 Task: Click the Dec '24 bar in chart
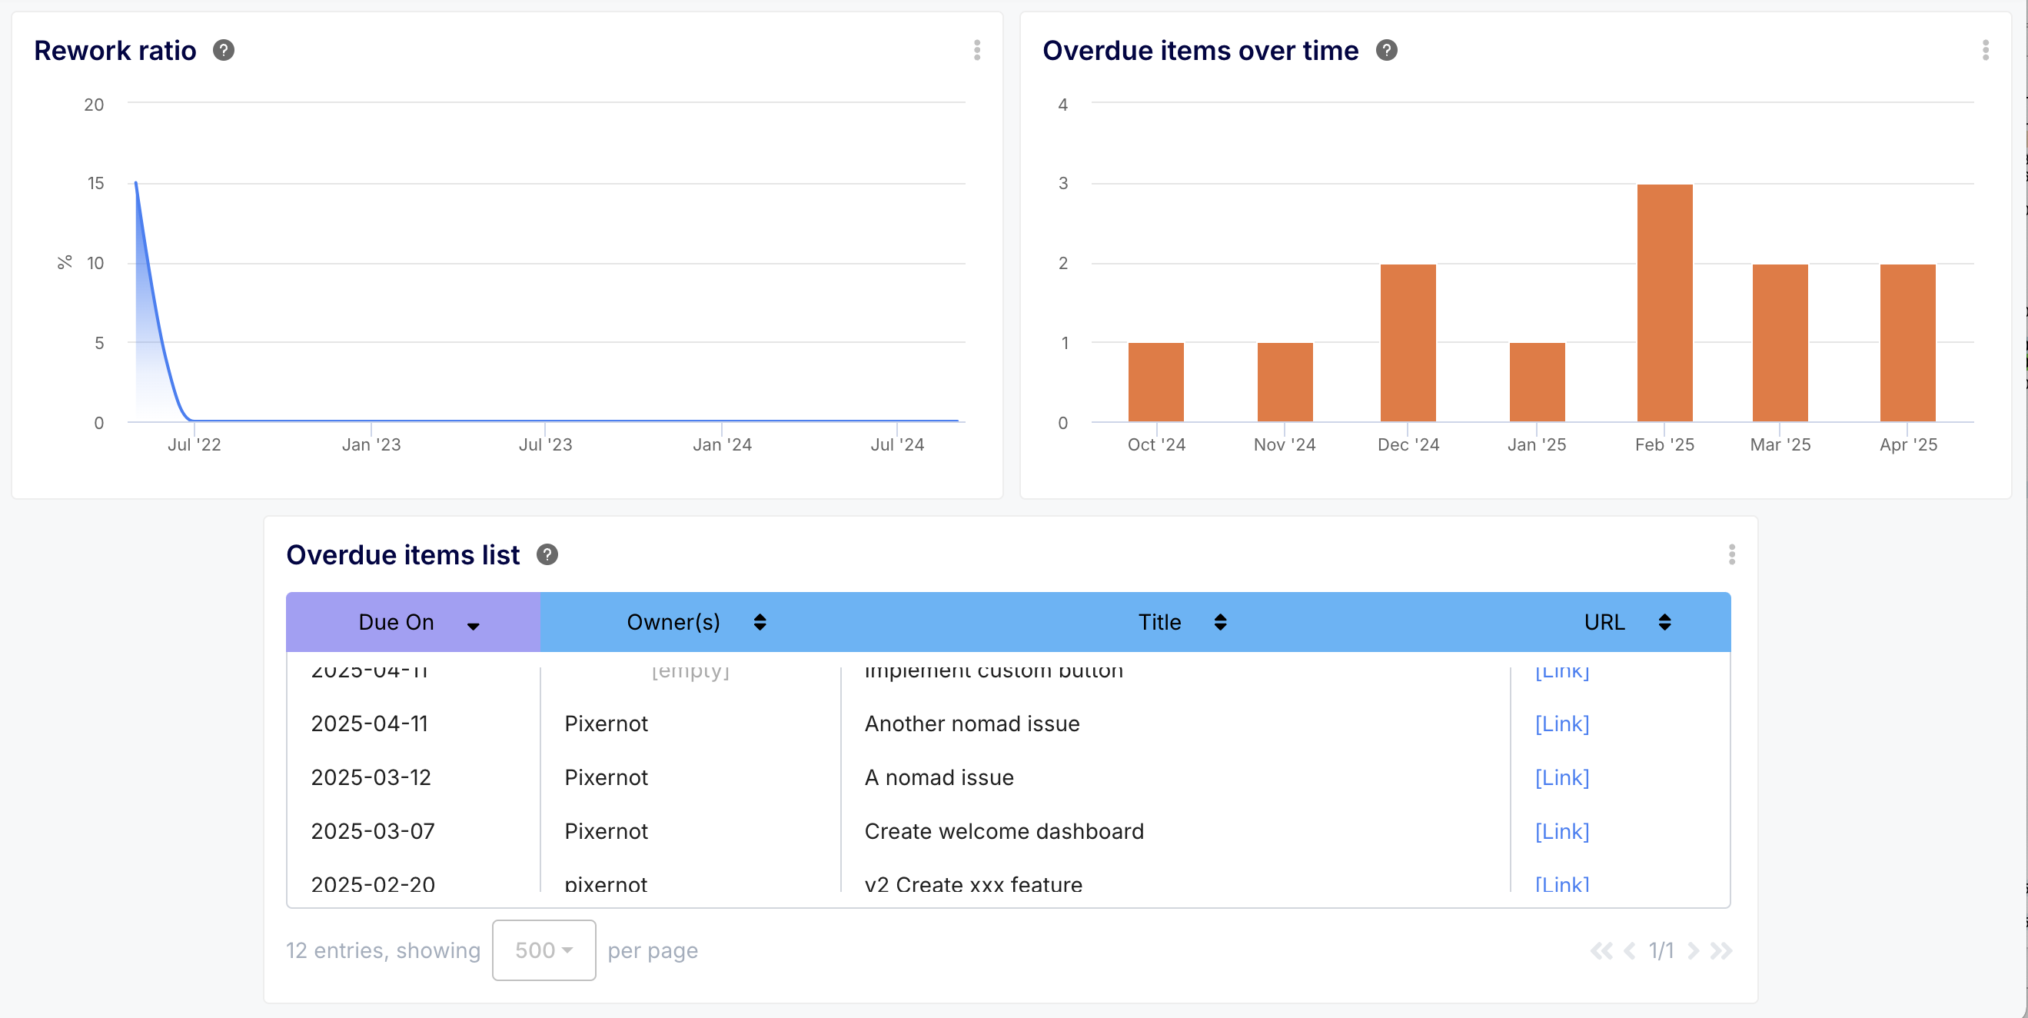1408,342
